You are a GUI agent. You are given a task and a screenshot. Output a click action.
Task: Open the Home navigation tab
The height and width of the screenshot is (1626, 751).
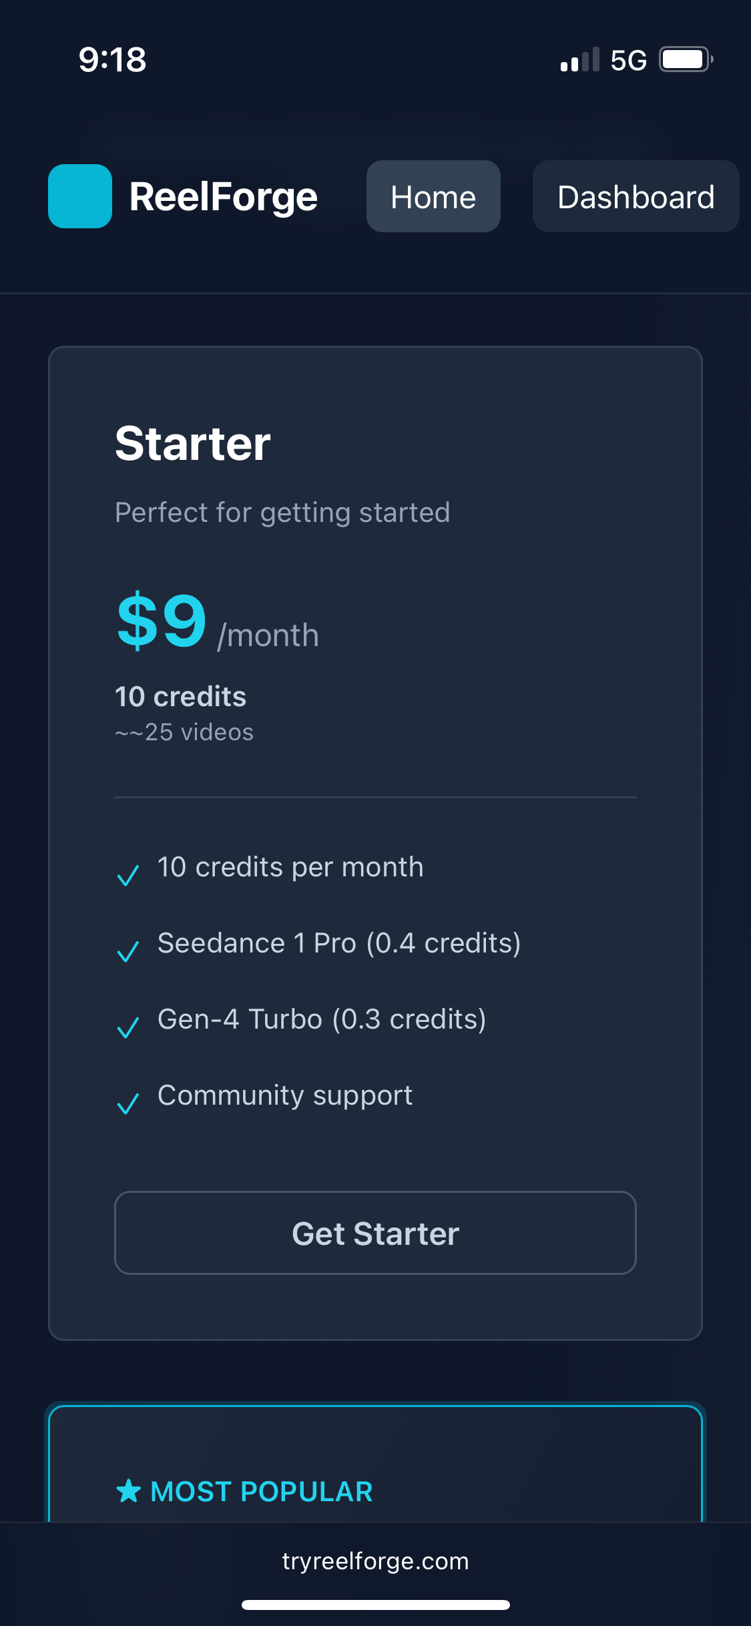click(x=433, y=196)
